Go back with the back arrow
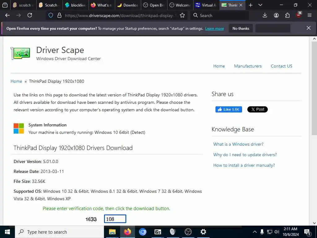317x238 pixels. 7,15
